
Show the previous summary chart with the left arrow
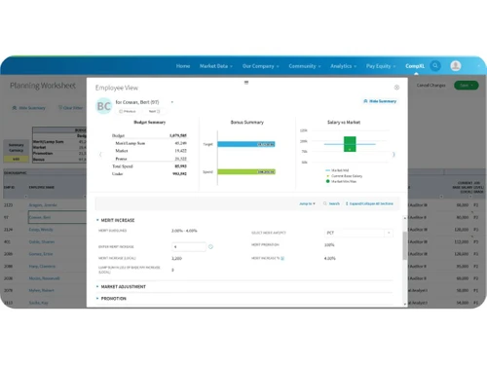click(100, 155)
